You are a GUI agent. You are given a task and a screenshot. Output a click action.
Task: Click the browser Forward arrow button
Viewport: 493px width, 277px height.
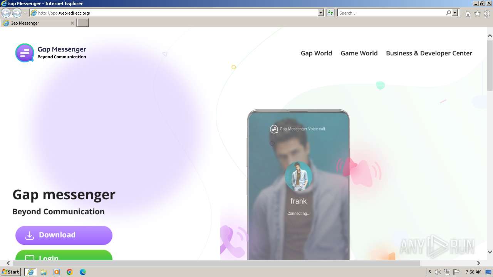coord(17,13)
